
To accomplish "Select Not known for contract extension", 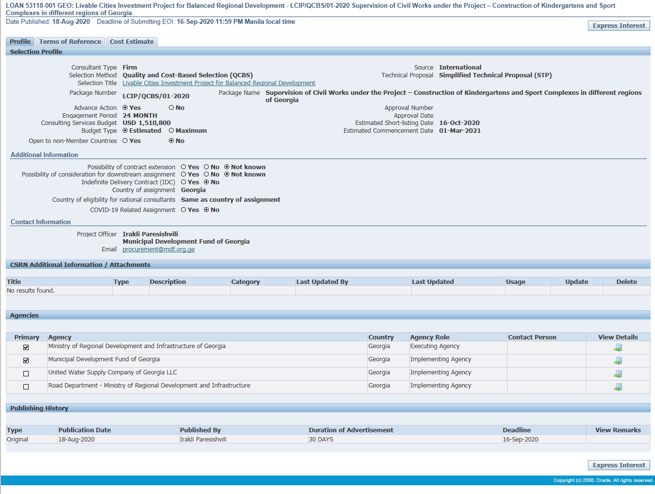I will tap(227, 167).
